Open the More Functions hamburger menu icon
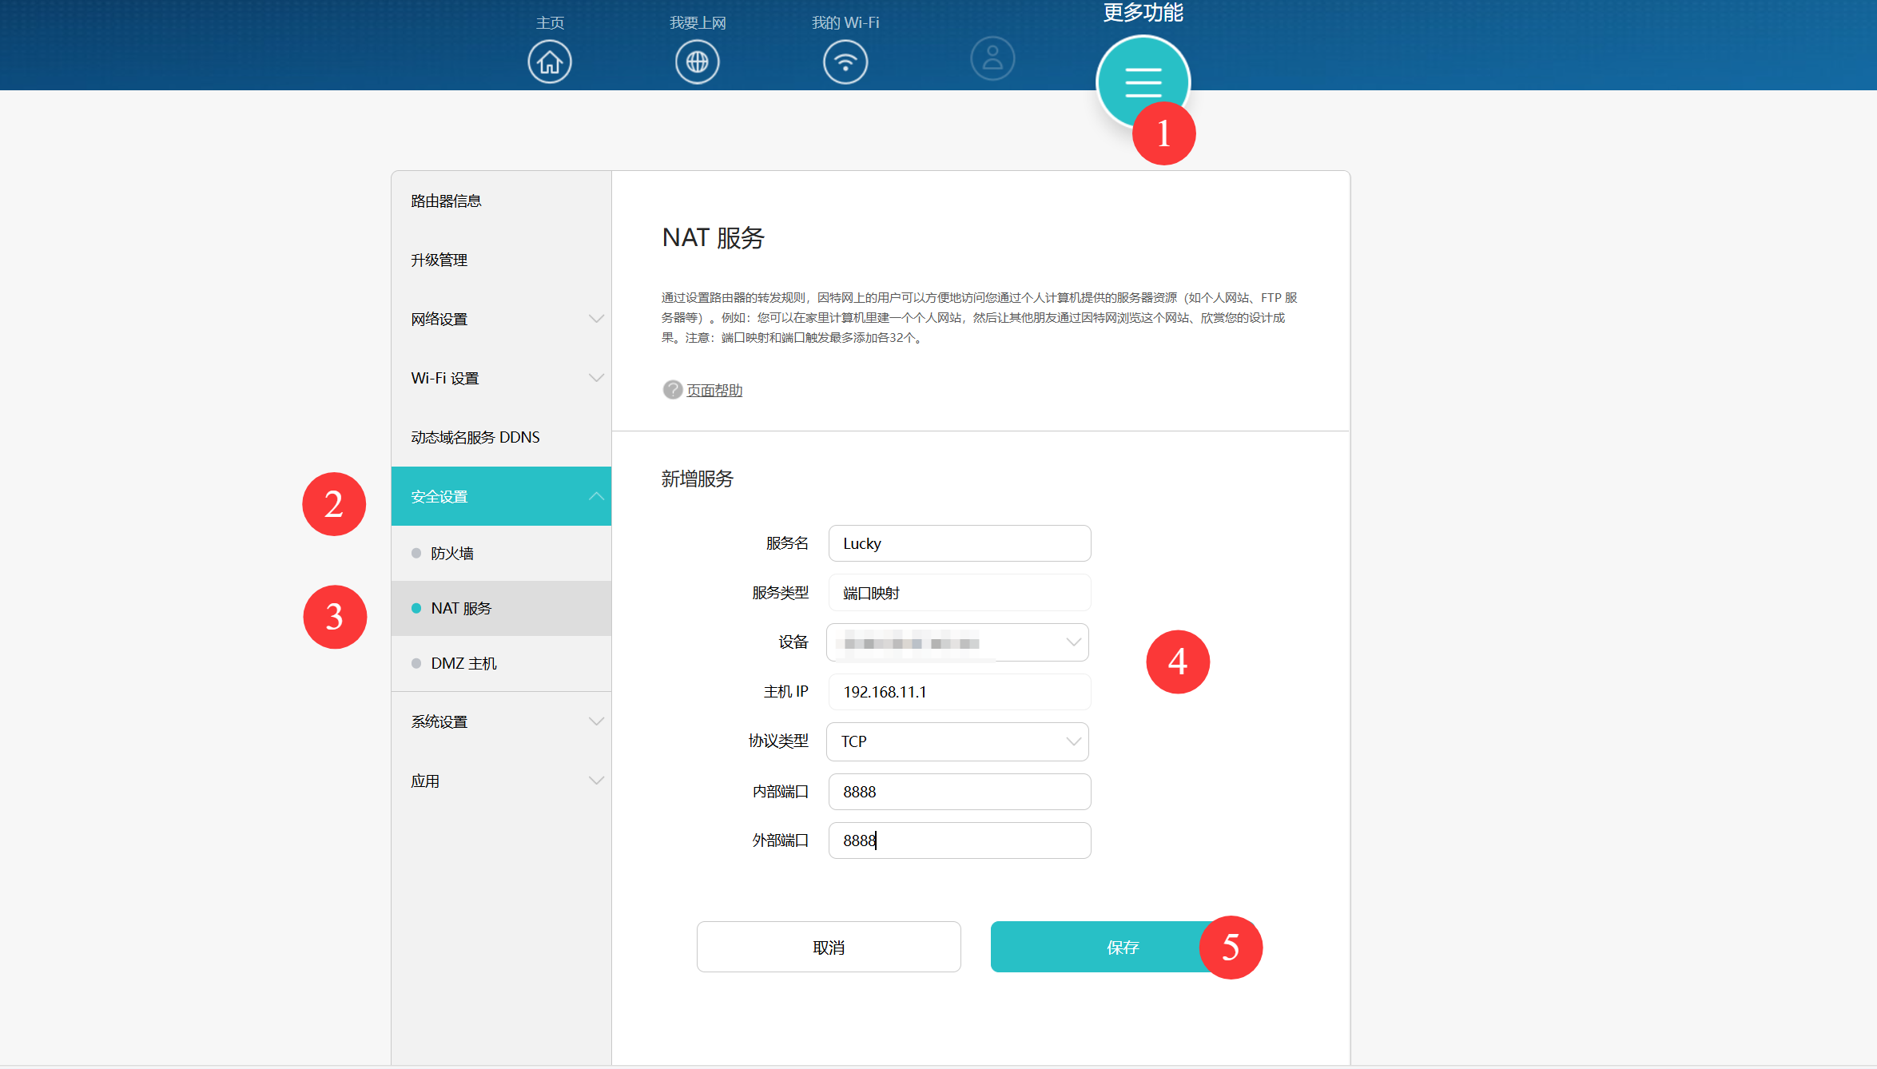The width and height of the screenshot is (1877, 1069). tap(1142, 80)
